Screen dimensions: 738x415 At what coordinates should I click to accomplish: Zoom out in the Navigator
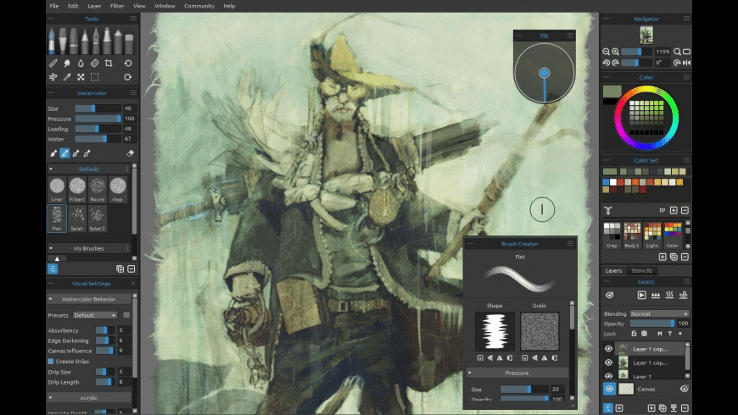tap(607, 52)
